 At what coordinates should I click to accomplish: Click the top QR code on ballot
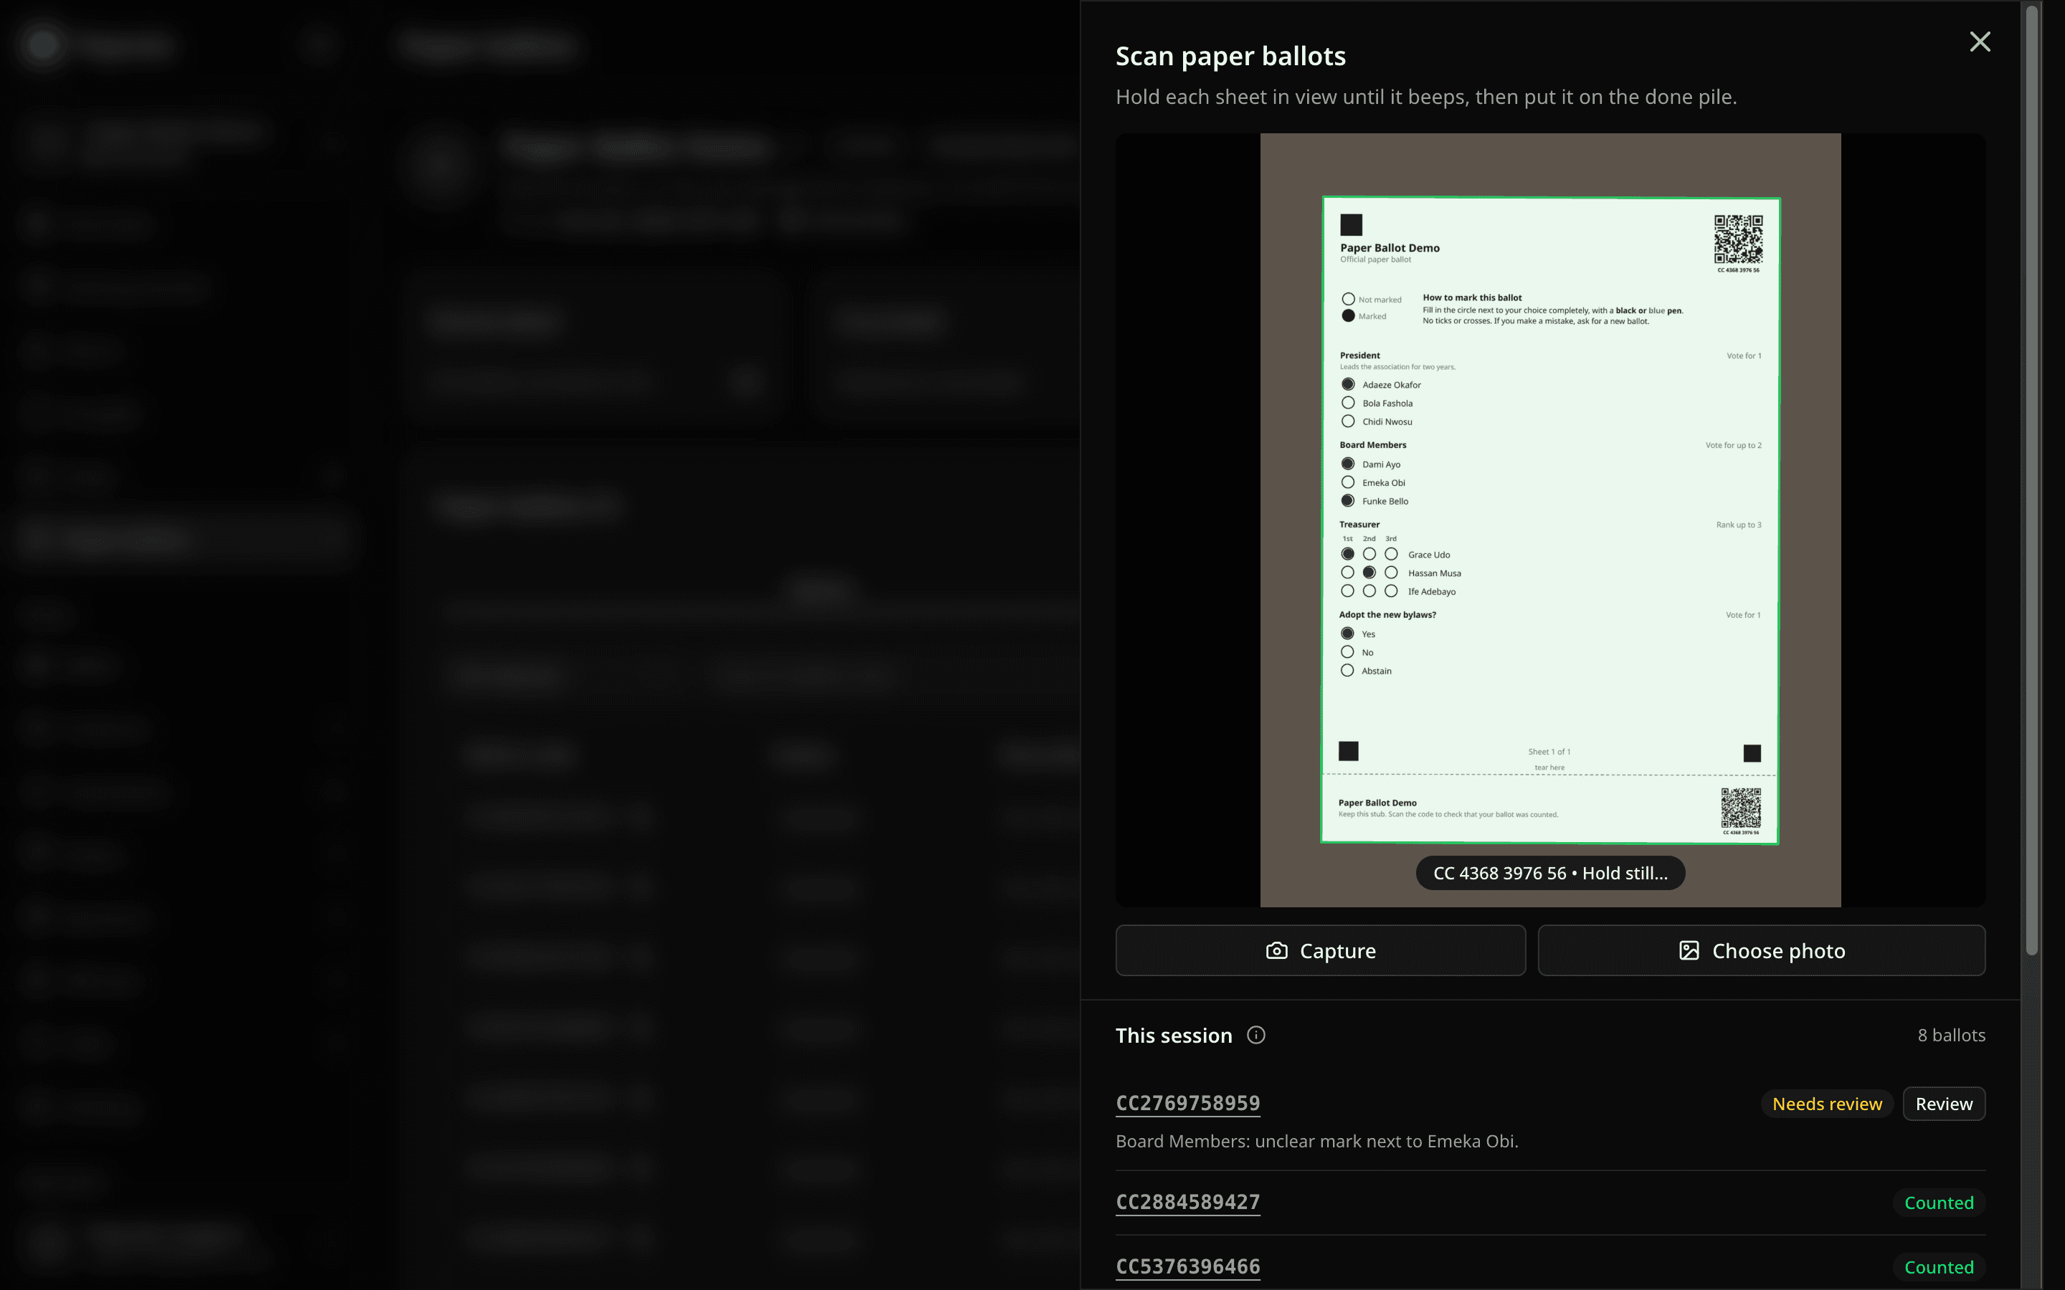point(1738,240)
